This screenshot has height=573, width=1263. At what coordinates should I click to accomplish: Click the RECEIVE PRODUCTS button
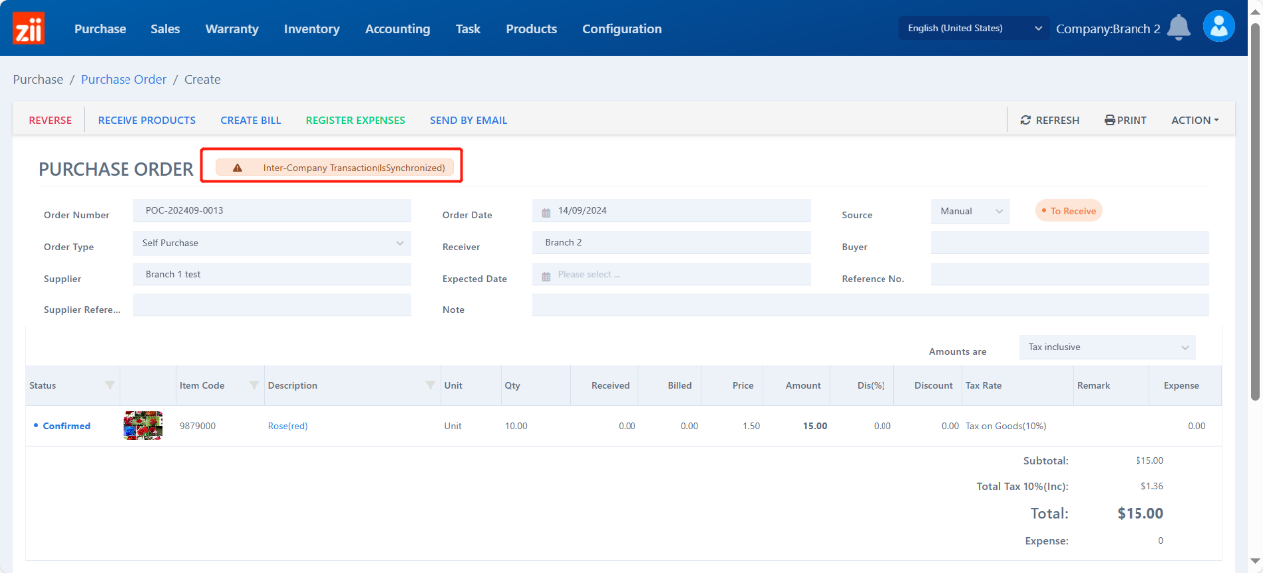[146, 120]
